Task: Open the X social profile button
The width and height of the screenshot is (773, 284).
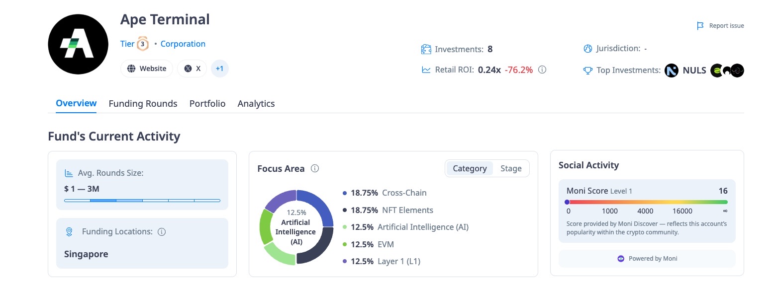Action: tap(193, 69)
